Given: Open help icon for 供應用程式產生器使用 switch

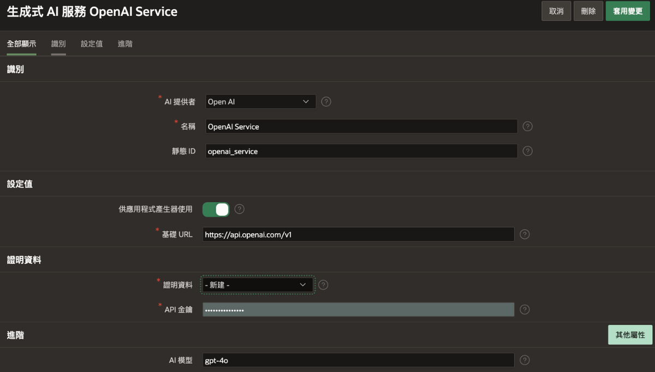Looking at the screenshot, I should (x=239, y=209).
